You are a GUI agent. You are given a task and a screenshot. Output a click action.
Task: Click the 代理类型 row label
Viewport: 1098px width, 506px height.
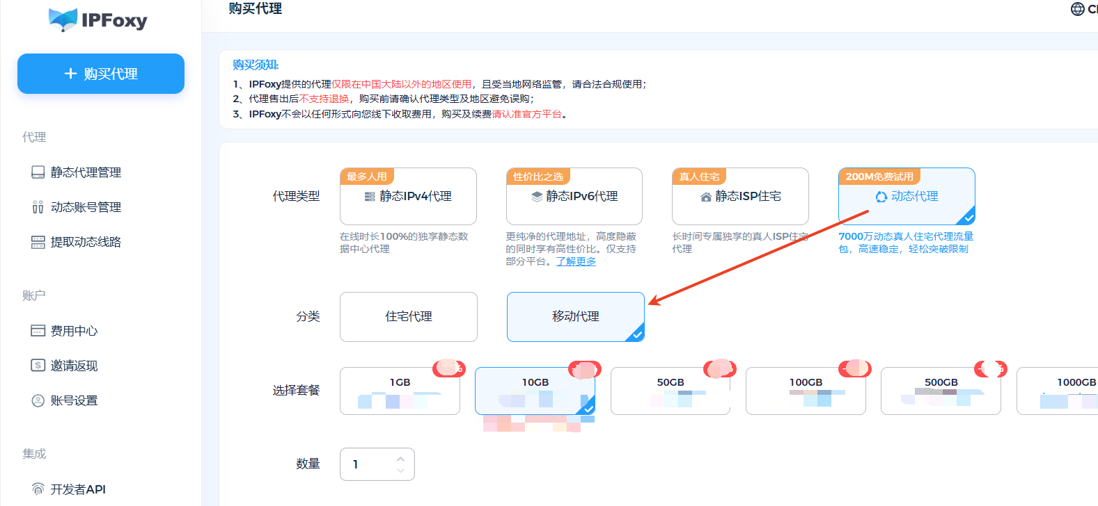coord(296,196)
